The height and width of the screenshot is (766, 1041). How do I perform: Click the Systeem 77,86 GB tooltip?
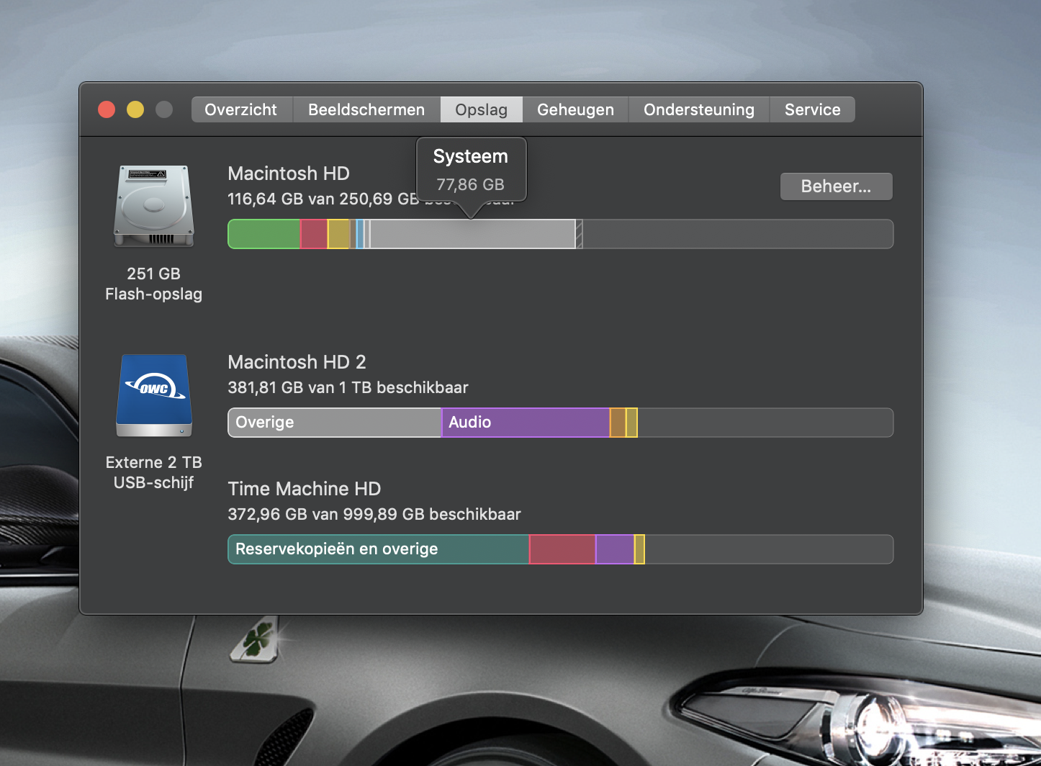tap(471, 170)
